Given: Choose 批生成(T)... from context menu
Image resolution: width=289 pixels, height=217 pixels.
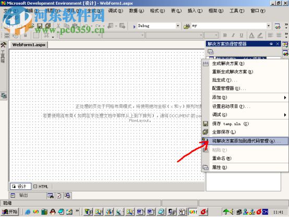Looking at the screenshot, I should click(245, 80).
